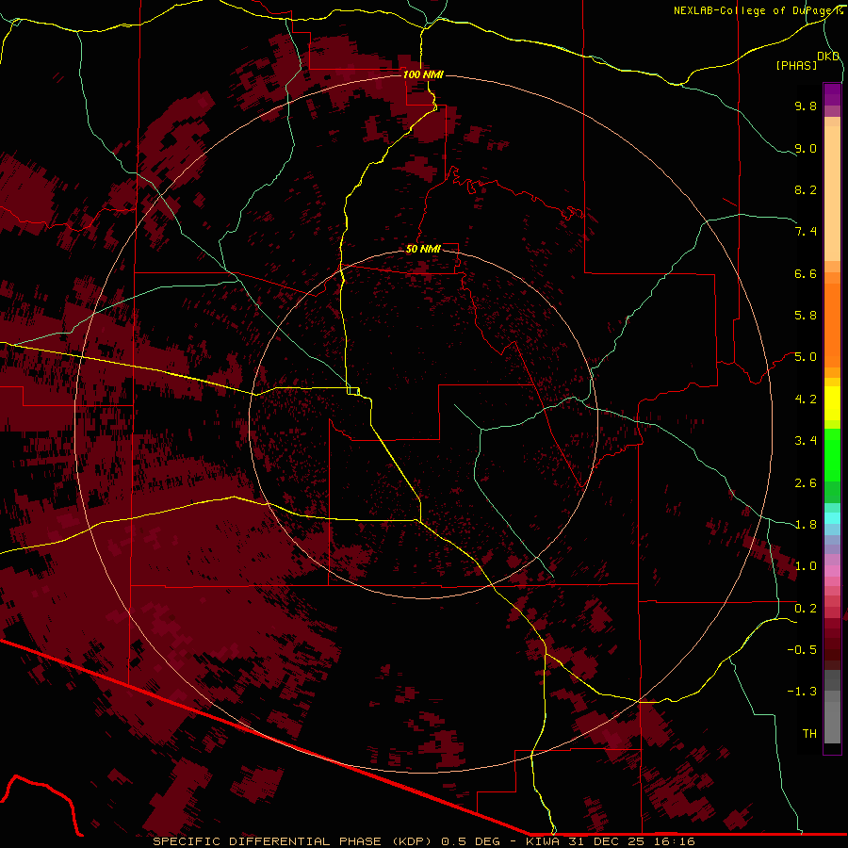Screen dimensions: 848x848
Task: Click the -0.5 scale value
Action: coord(802,650)
